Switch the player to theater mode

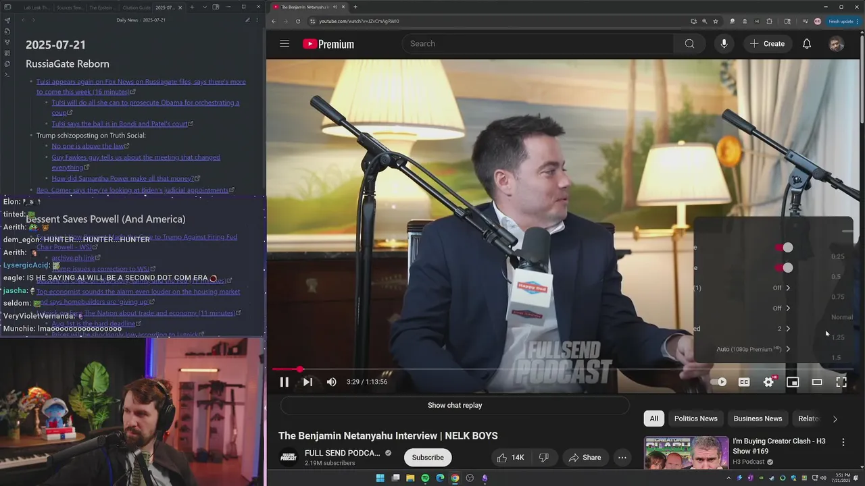[817, 382]
